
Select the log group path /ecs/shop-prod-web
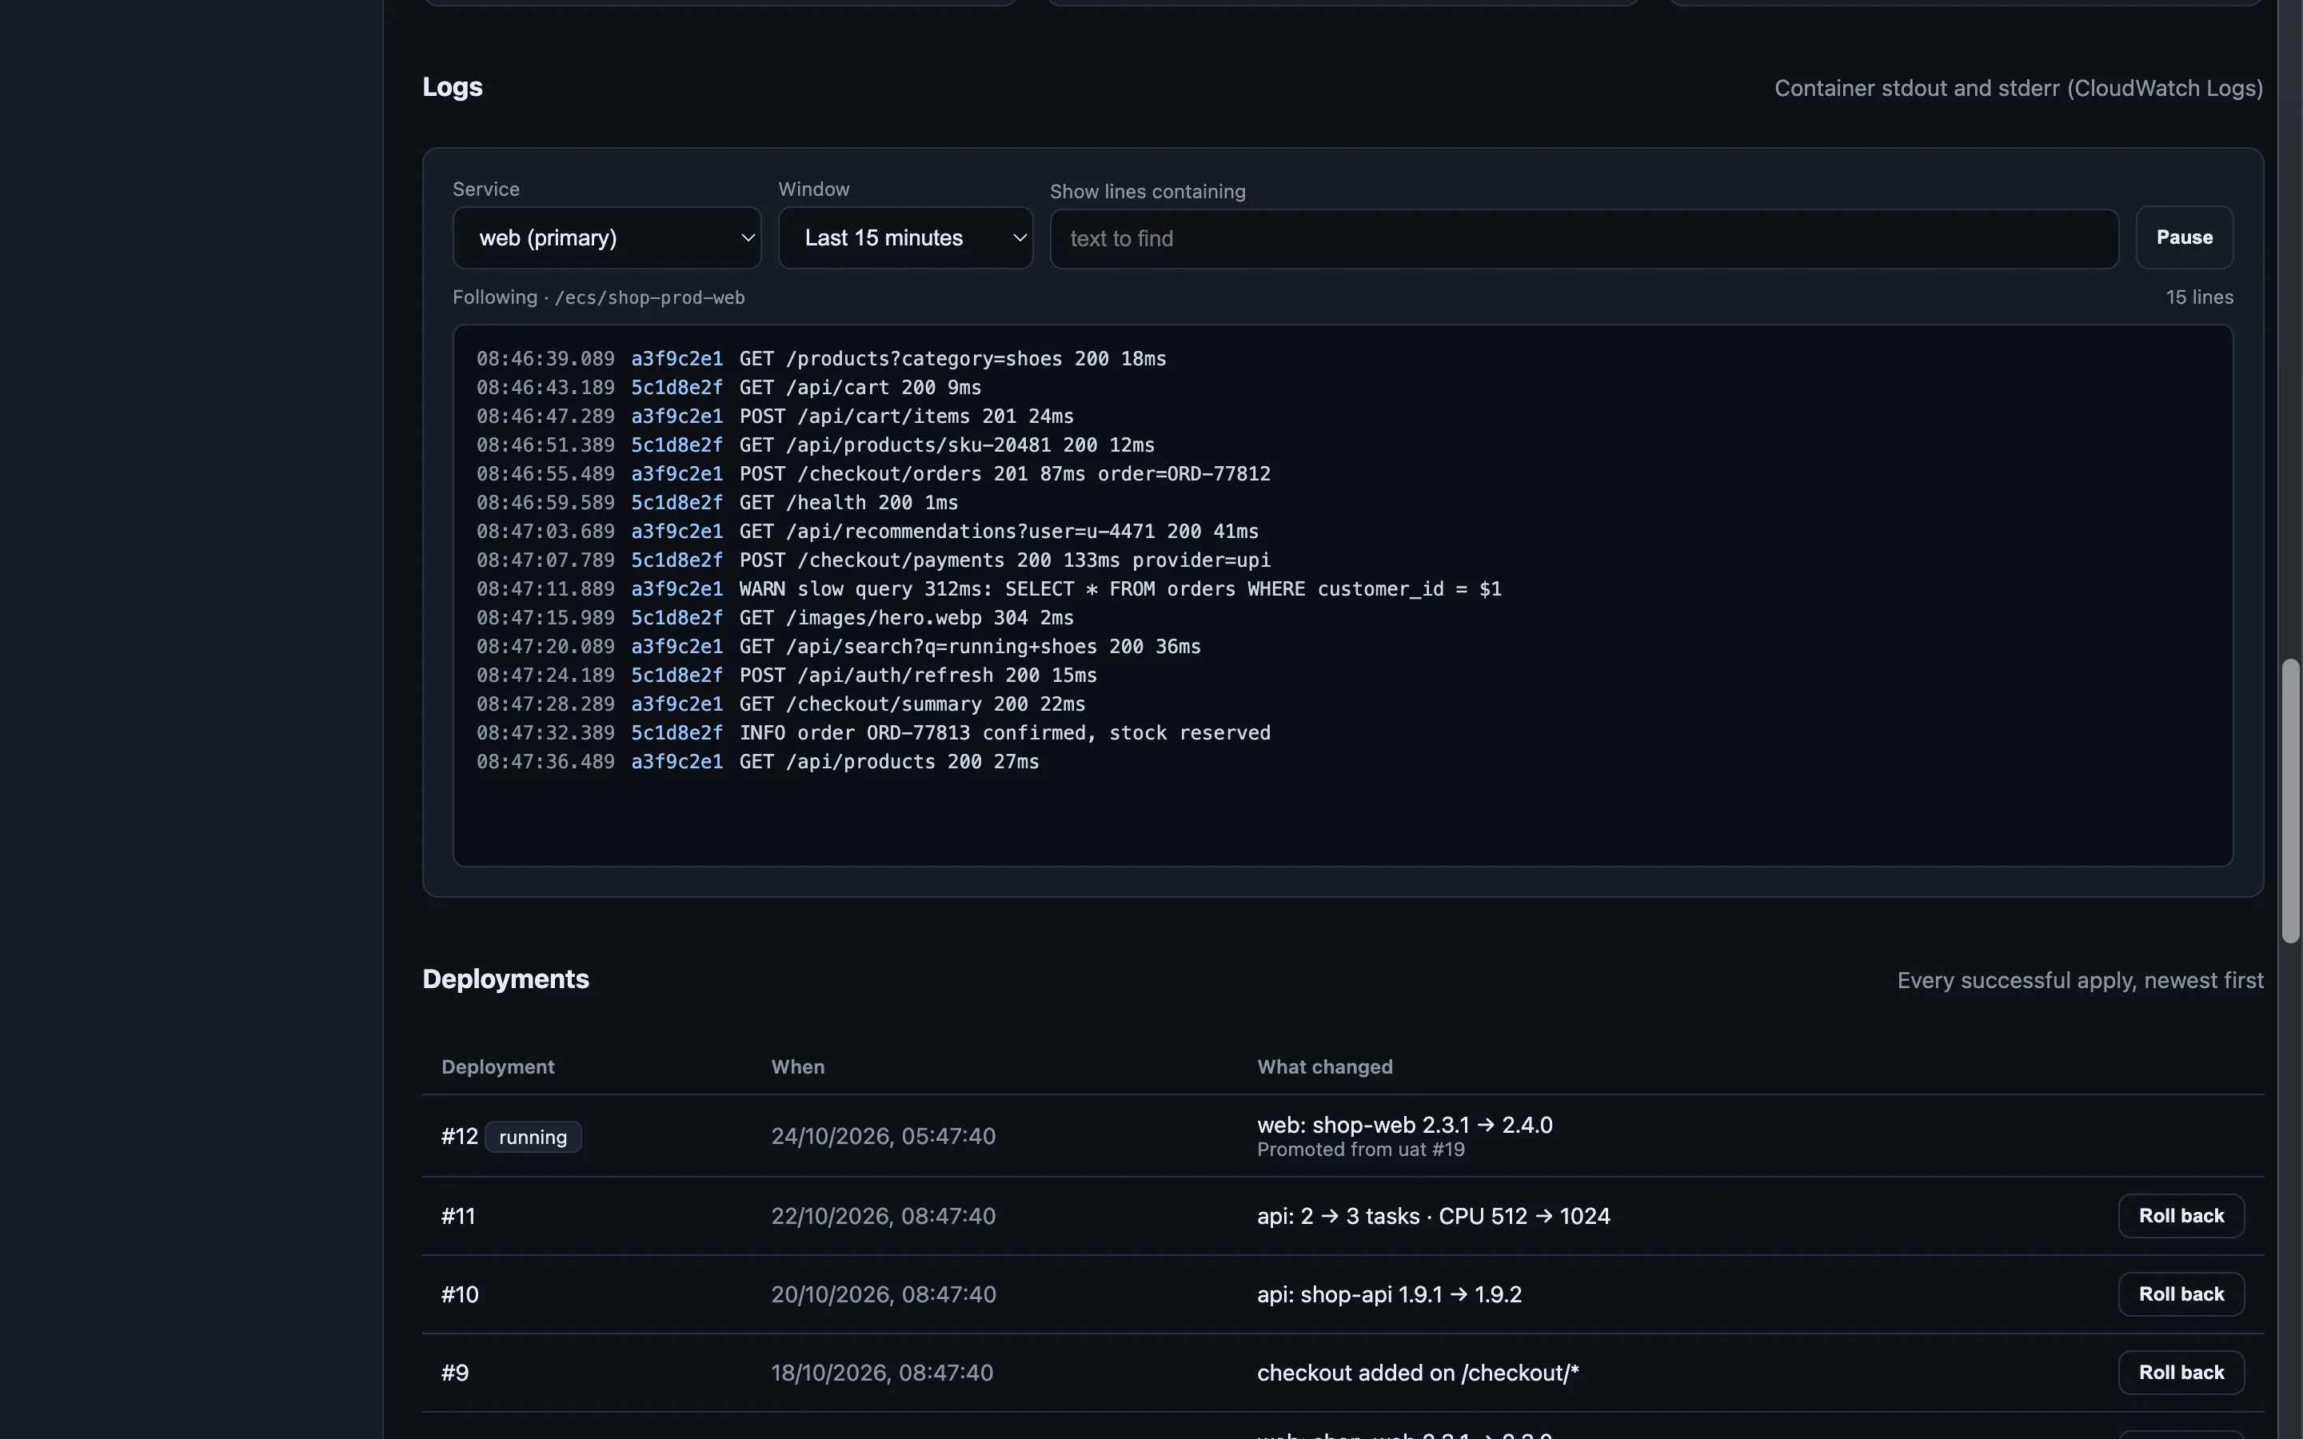tap(649, 298)
